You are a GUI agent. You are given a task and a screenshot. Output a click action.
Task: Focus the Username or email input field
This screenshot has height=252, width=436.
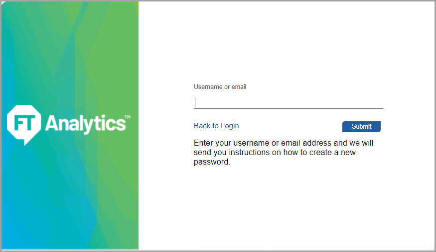pyautogui.click(x=289, y=102)
